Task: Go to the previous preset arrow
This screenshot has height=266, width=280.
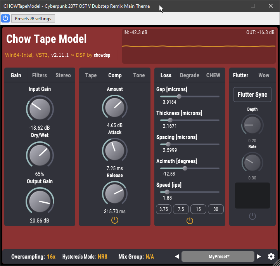Action: click(x=177, y=257)
